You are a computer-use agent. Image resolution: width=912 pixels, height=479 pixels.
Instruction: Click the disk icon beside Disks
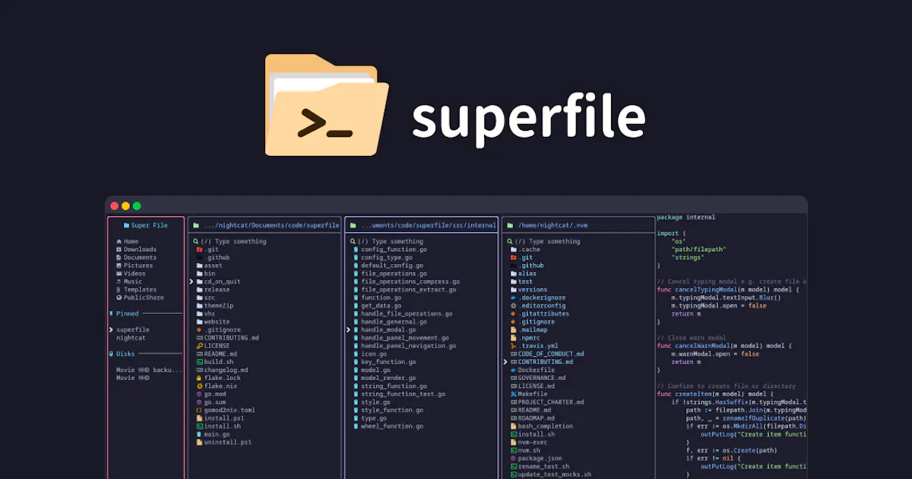click(x=112, y=354)
